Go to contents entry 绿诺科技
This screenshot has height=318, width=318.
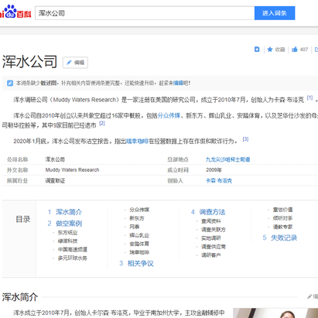click(67, 241)
